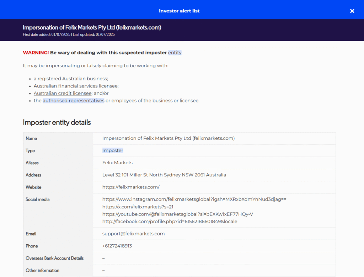Viewport: 364px width, 277px height.
Task: Select the address Level 32 101 Miller St
Action: [164, 175]
